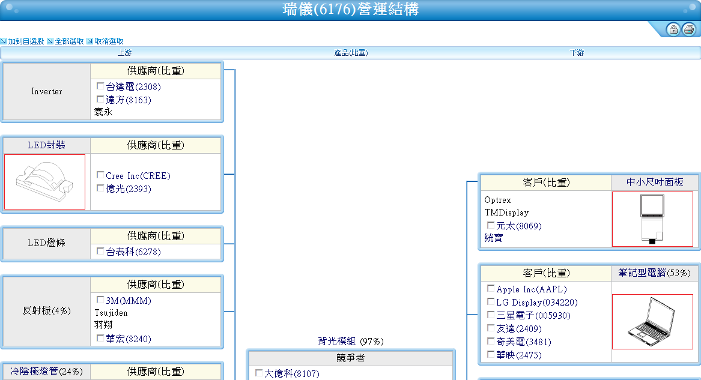Click the 產品(比重) column header
The height and width of the screenshot is (380, 701).
click(351, 53)
